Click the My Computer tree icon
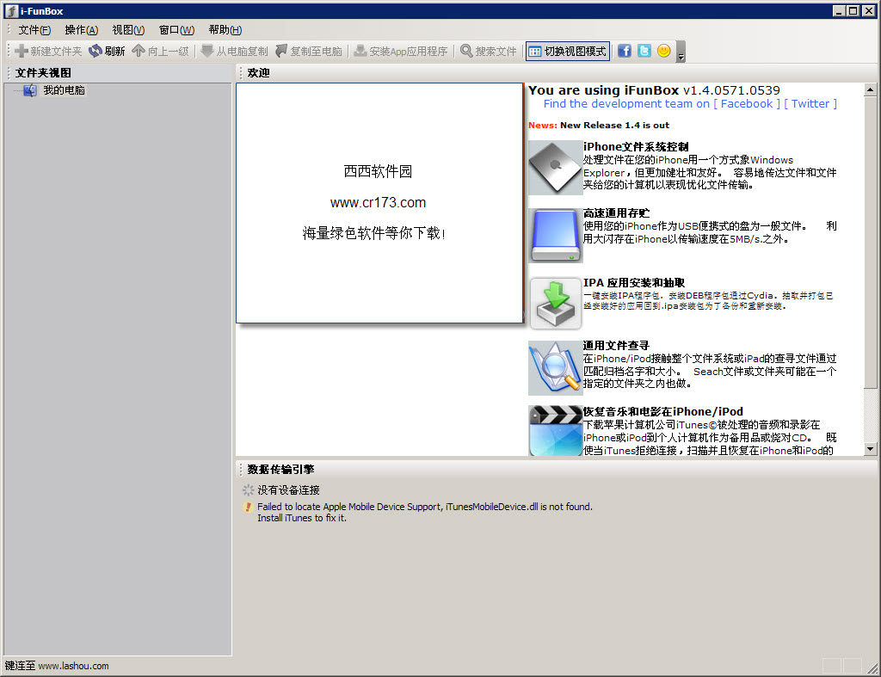Viewport: 881px width, 677px height. (x=30, y=90)
